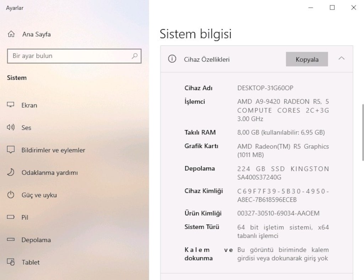Viewport: 364px width, 280px height.
Task: Click the Ses speaker icon
Action: 10,127
